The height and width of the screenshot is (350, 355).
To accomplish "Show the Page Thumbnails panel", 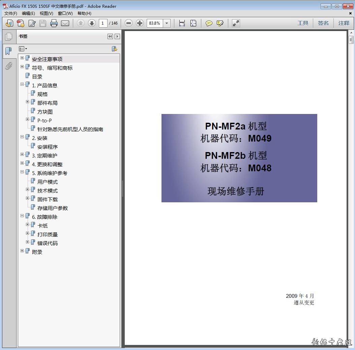I will click(x=8, y=36).
